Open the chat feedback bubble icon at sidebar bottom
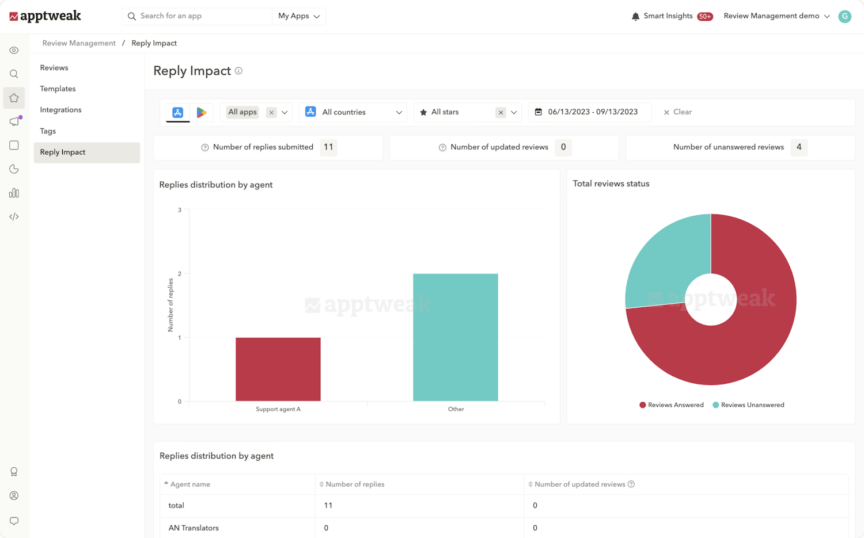864x538 pixels. click(14, 521)
